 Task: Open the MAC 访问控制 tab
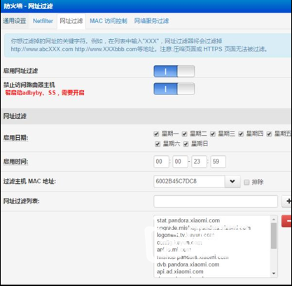pos(109,21)
